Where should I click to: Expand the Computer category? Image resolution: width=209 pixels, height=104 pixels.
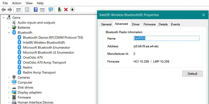9,82
